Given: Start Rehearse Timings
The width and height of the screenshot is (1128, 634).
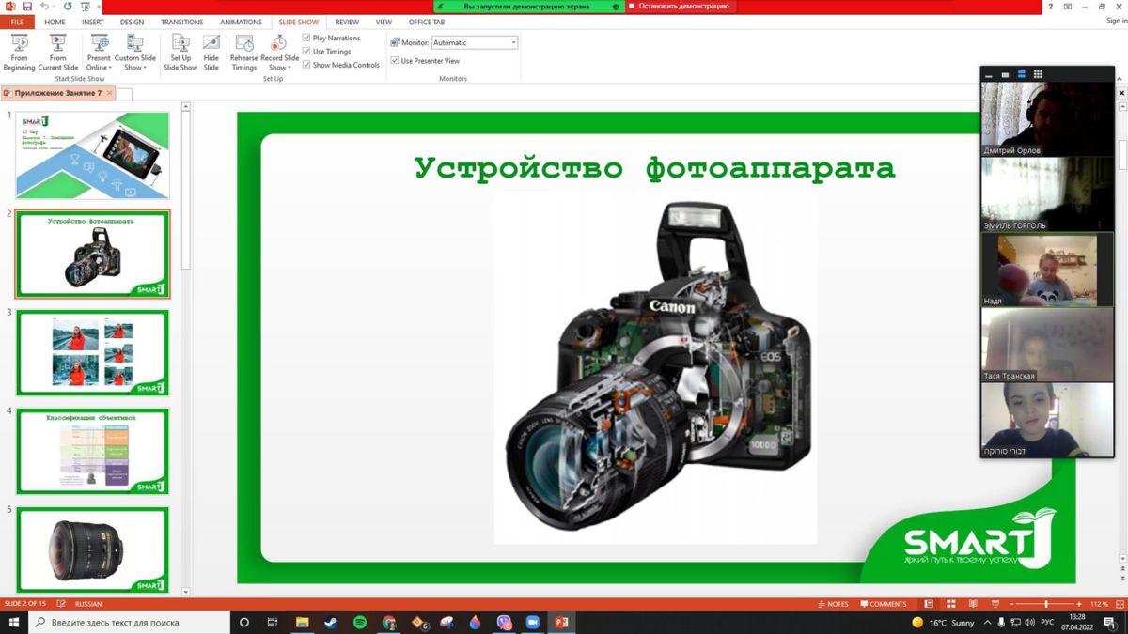Looking at the screenshot, I should pos(244,52).
